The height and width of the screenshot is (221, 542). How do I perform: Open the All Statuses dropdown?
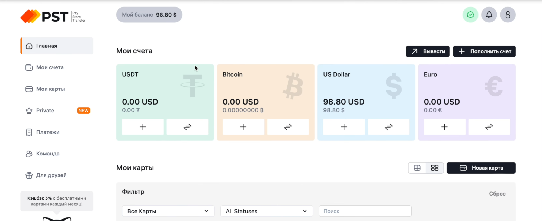267,211
